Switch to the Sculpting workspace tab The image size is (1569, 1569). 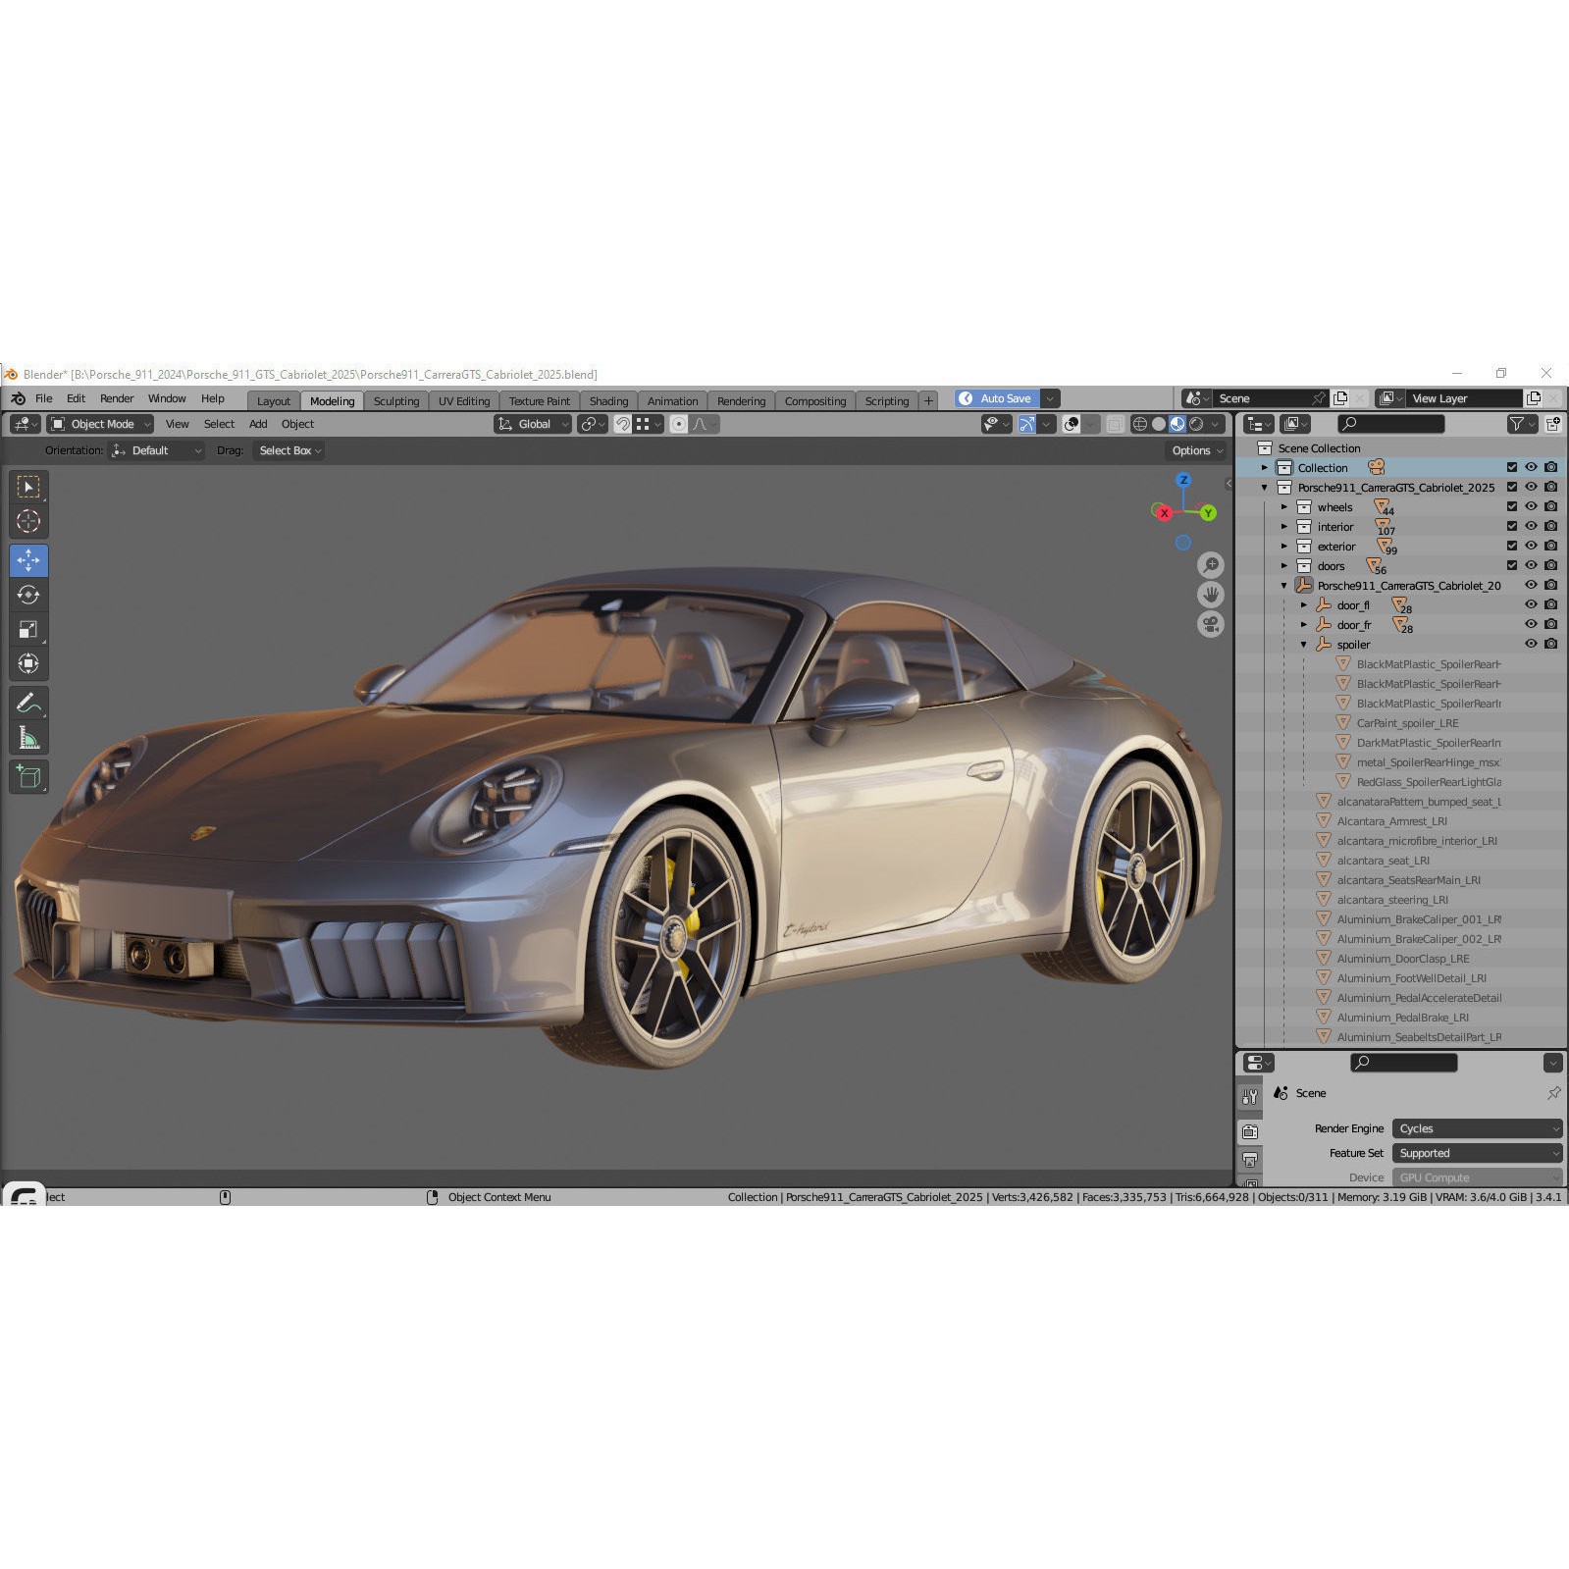point(396,401)
